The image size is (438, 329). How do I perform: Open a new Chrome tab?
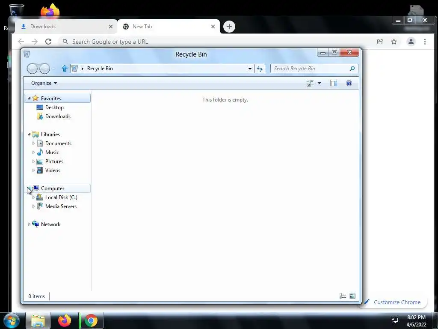point(229,27)
